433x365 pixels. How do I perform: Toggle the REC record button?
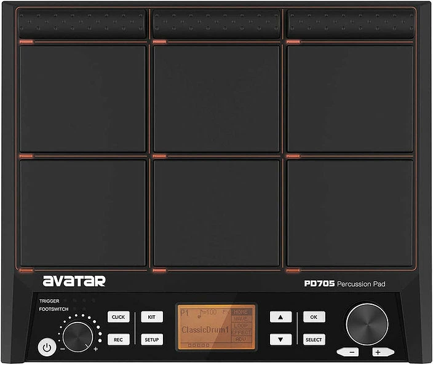pyautogui.click(x=118, y=339)
